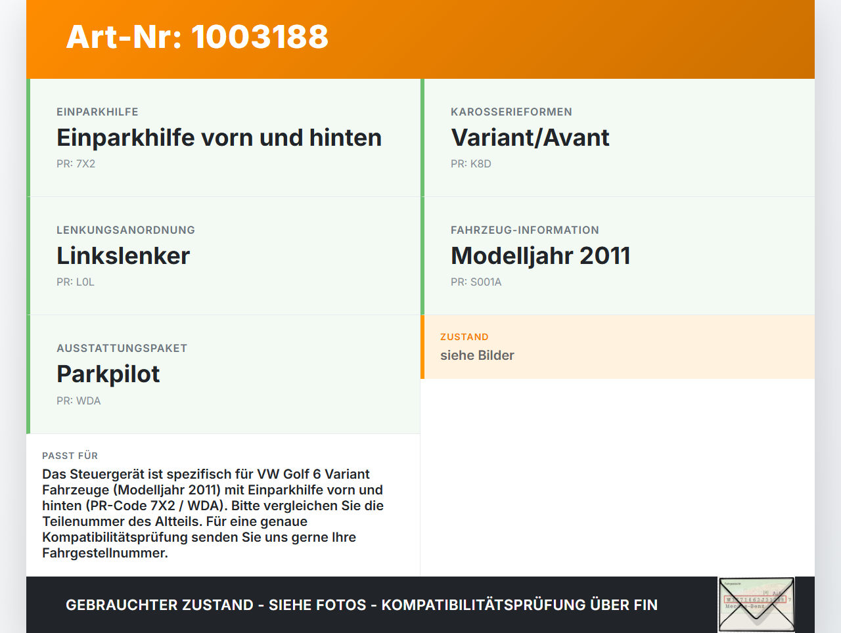
Task: Open the KAROSSERIEFORMEN section header
Action: [511, 112]
